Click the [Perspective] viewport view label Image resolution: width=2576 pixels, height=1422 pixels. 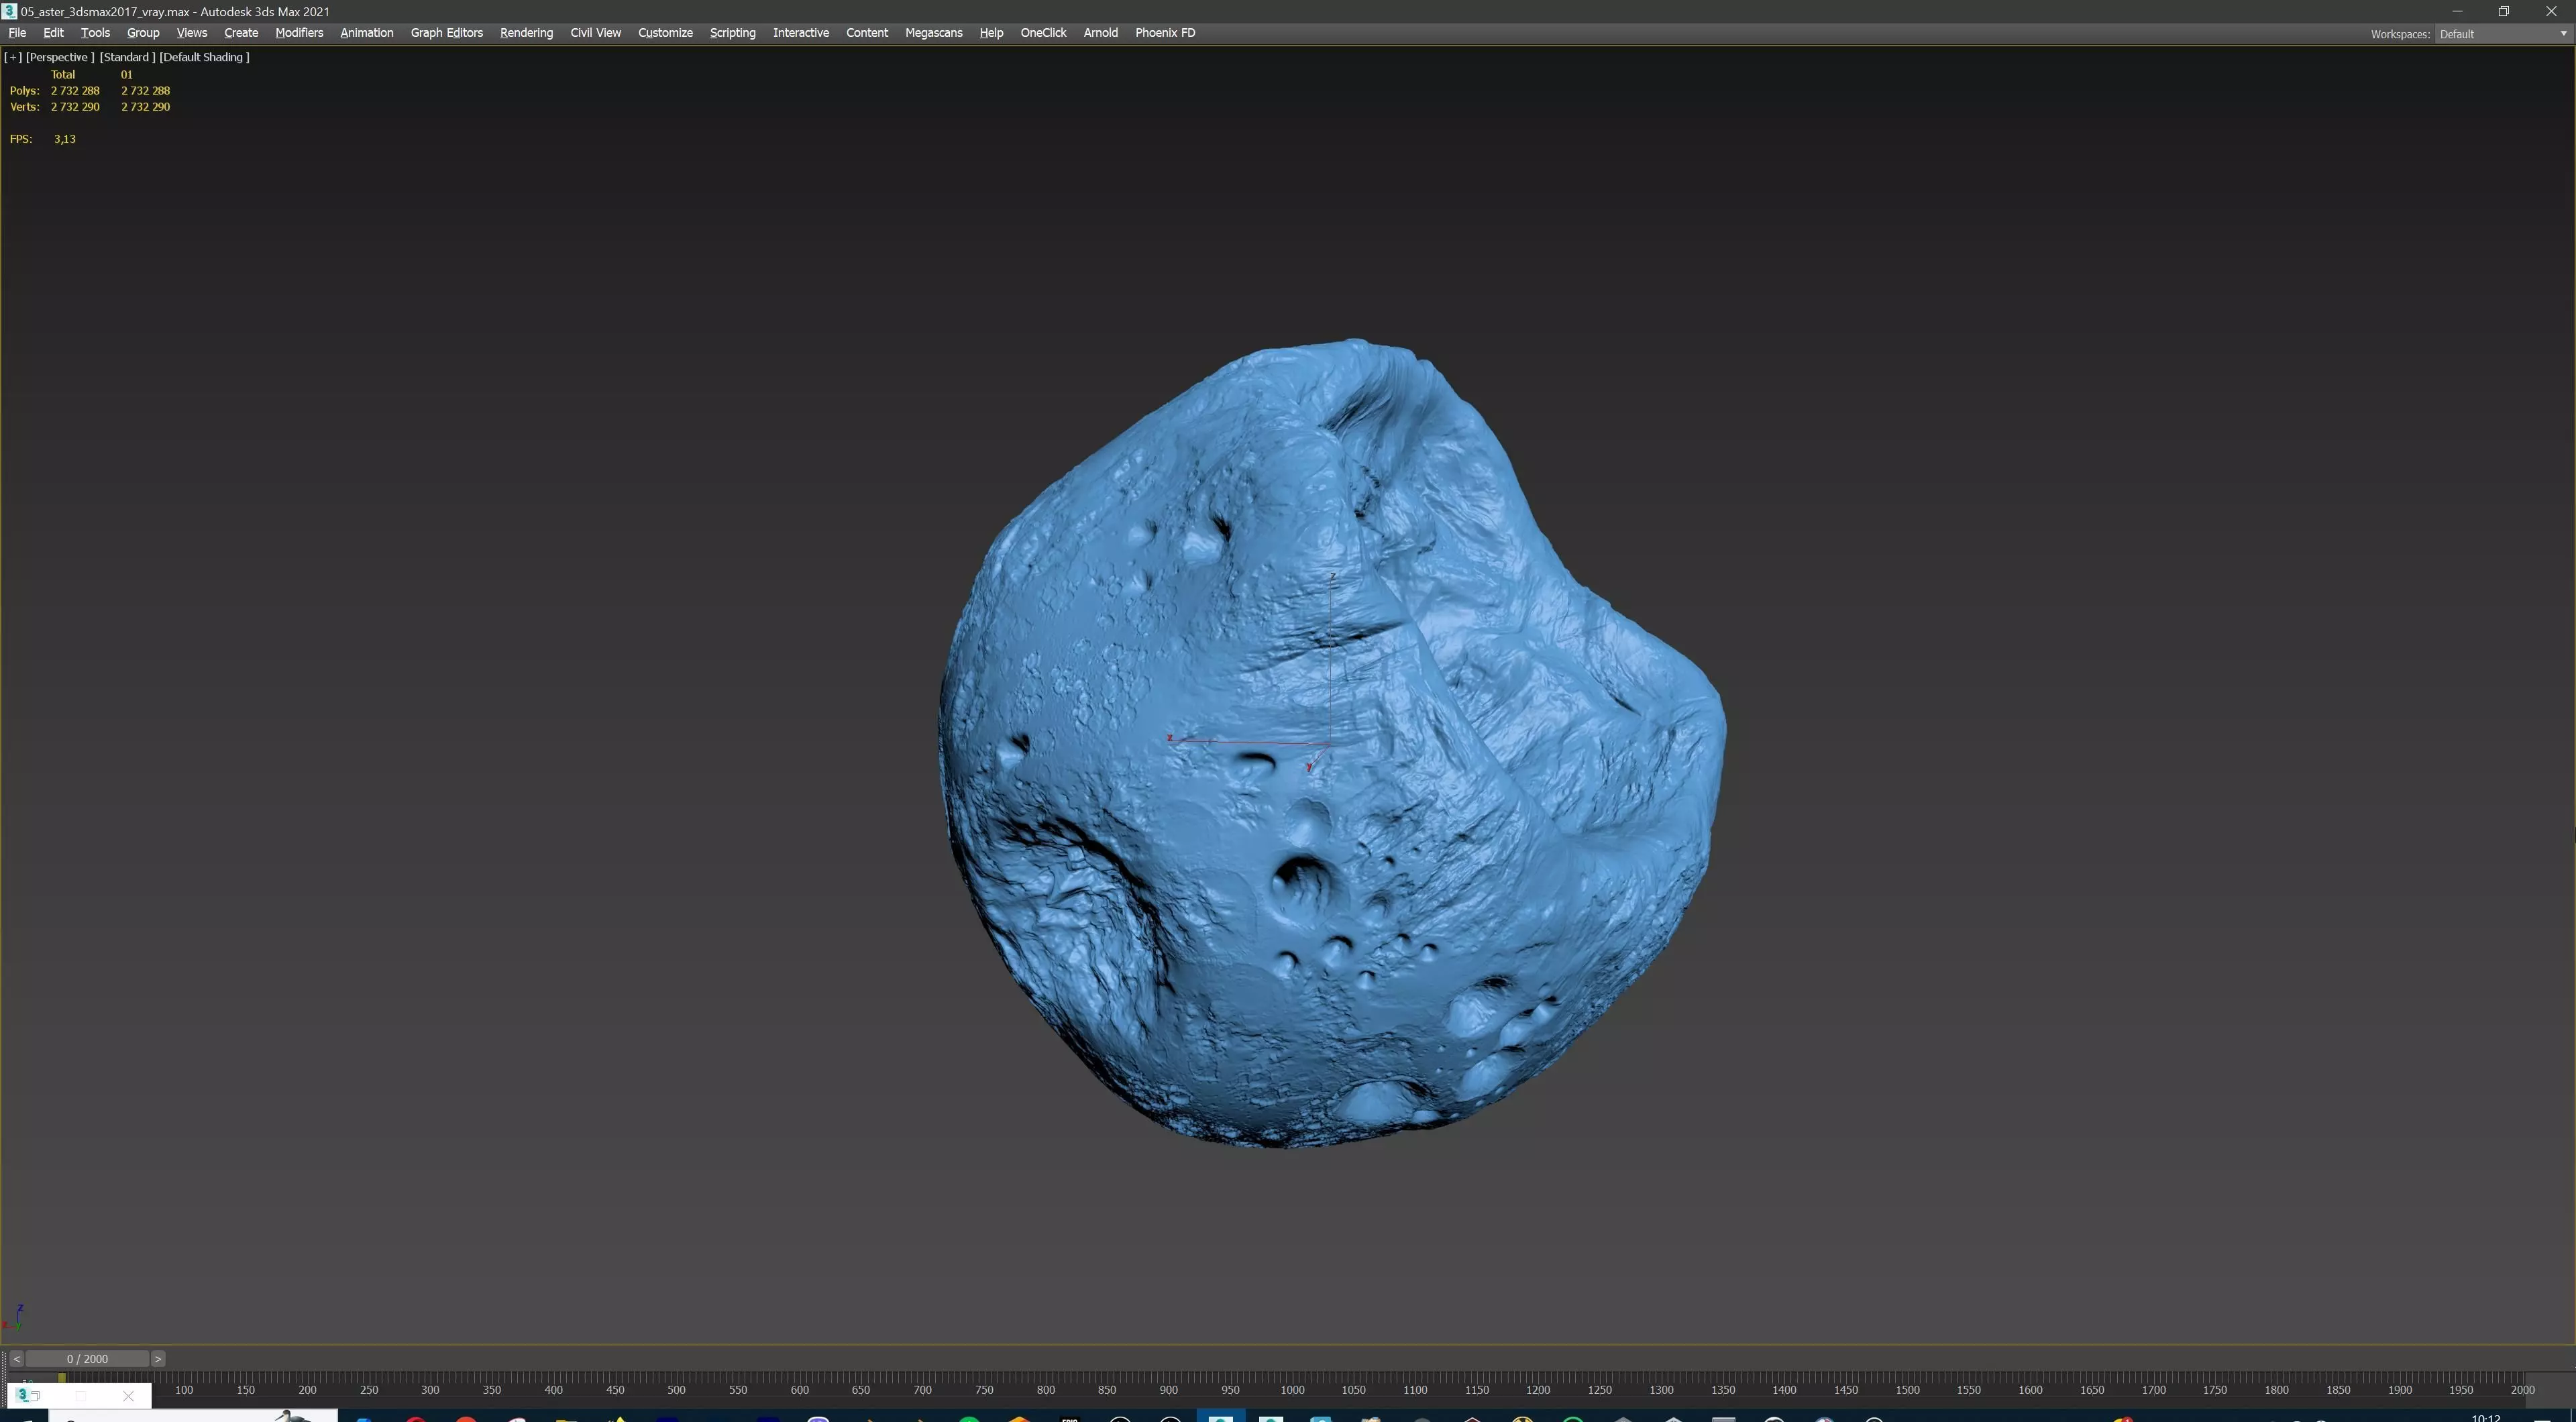(60, 57)
